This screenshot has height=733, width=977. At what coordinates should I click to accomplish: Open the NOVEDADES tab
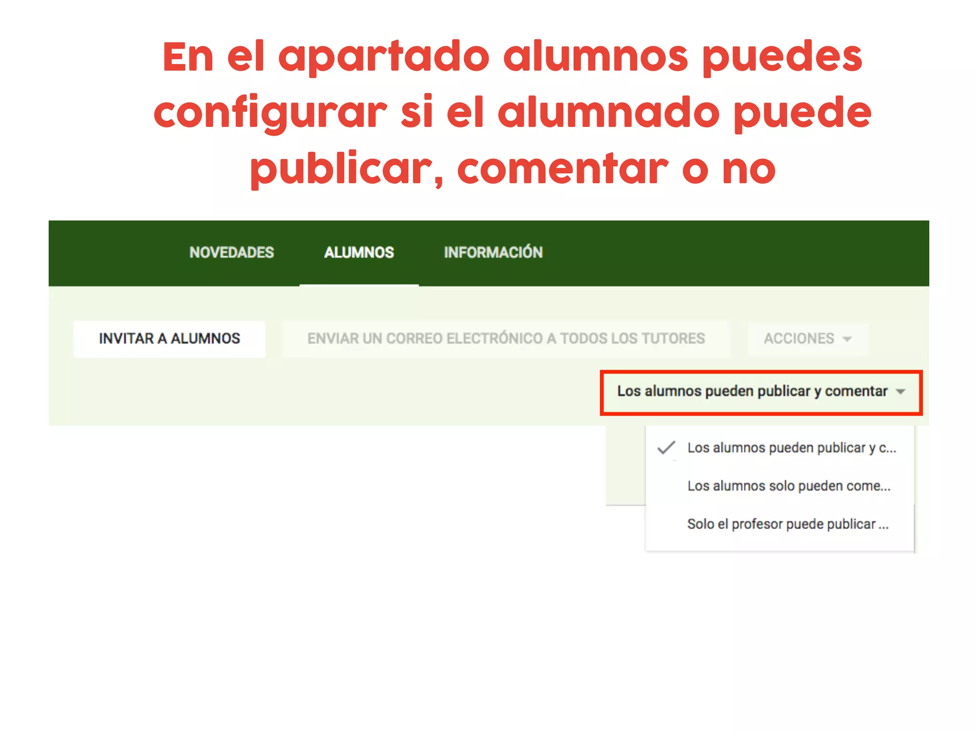231,252
